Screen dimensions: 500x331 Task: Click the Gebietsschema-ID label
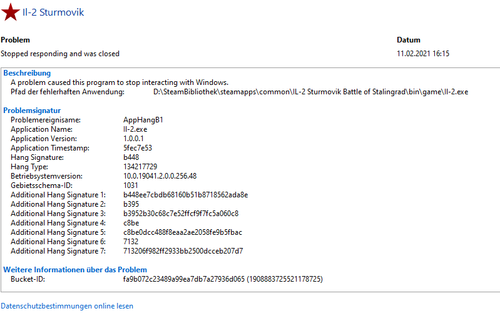[41, 185]
